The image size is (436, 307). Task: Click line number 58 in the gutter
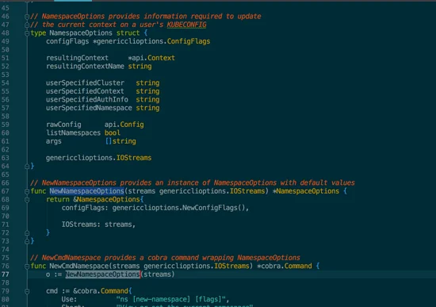[5, 117]
